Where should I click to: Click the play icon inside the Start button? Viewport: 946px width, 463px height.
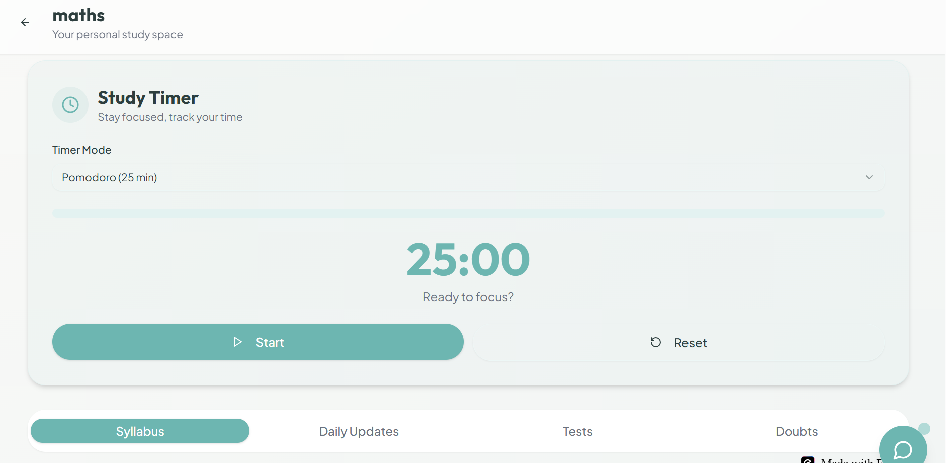[x=237, y=342]
